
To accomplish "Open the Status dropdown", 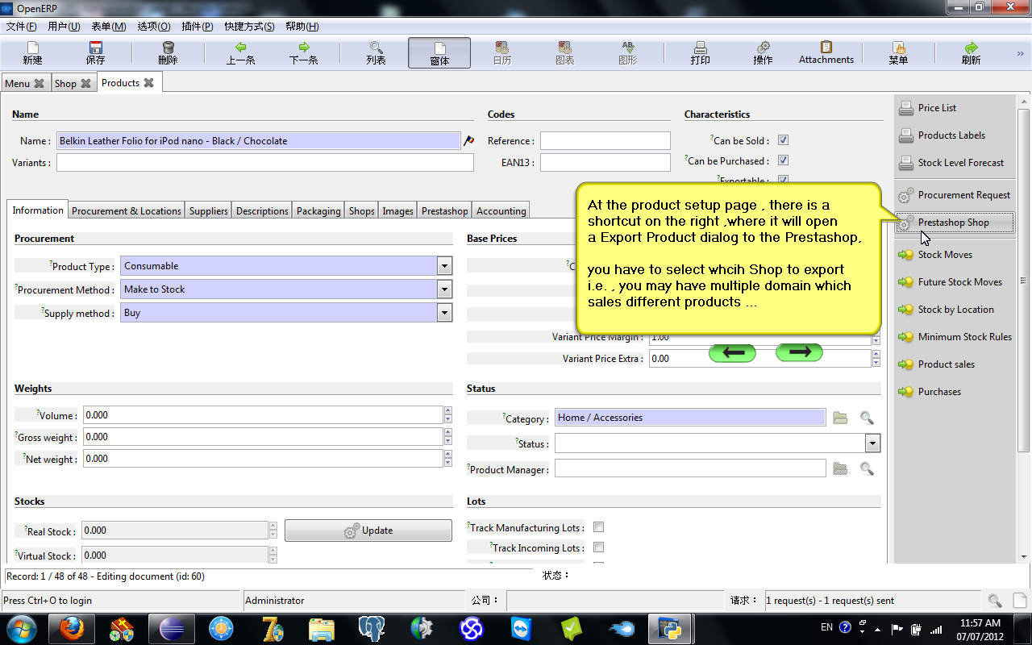I will click(x=872, y=443).
